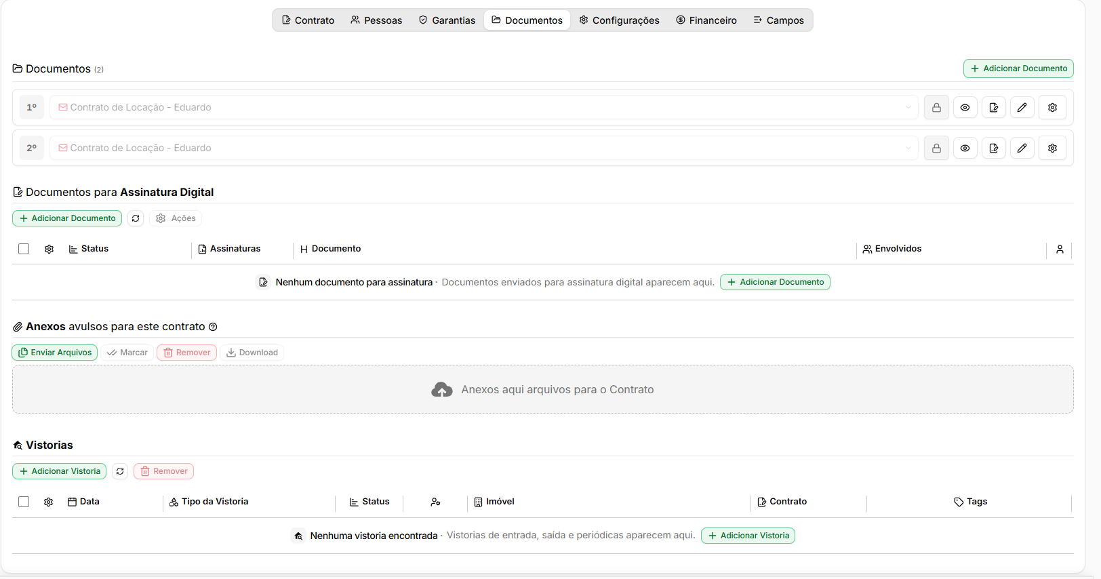Open the gear settings of the 1º document row

coord(1052,107)
